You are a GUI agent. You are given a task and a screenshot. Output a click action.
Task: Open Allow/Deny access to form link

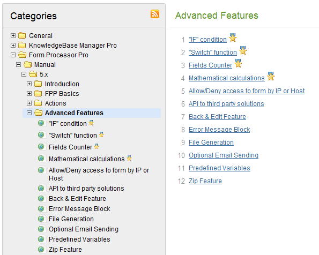pos(247,91)
